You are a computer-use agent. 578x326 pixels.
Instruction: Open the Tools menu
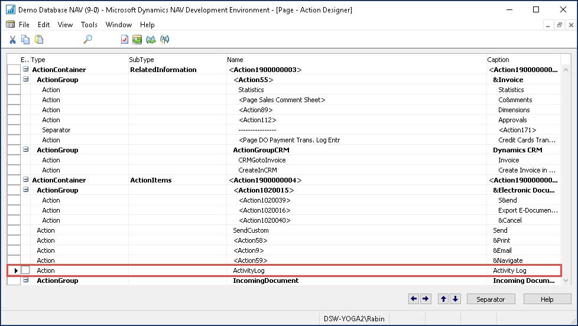click(x=89, y=25)
